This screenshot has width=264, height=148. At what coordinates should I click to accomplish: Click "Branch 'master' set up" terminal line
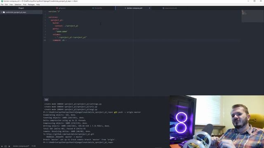pyautogui.click(x=80, y=140)
